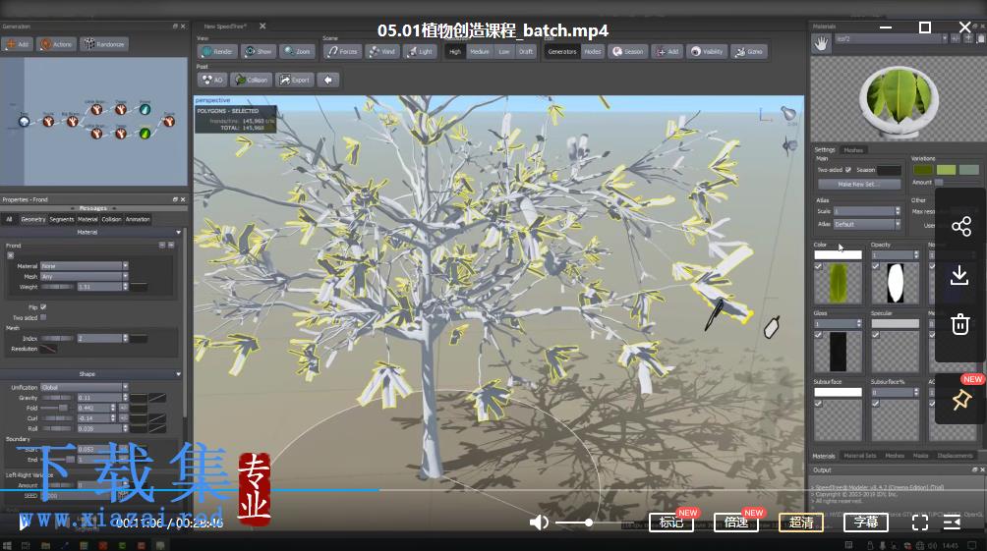Screen dimensions: 987x551
Task: Click the Season edit button
Action: tap(628, 52)
